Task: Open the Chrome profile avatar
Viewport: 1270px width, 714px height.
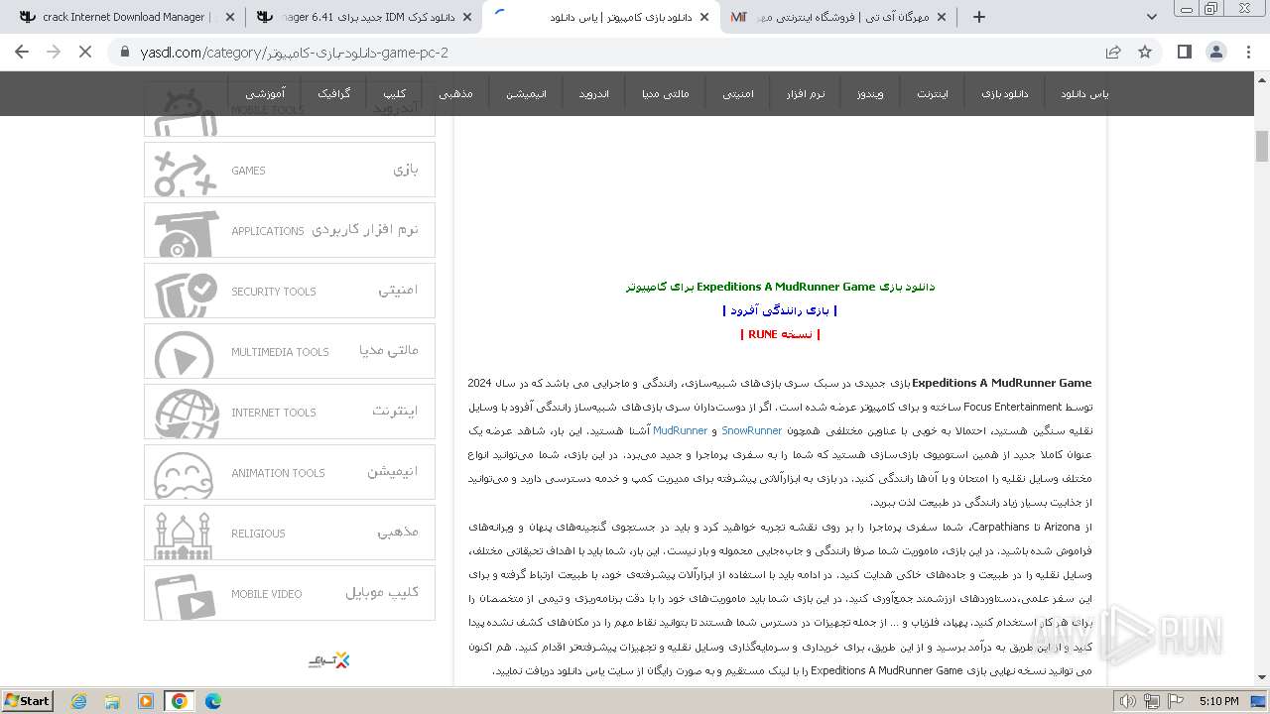Action: coord(1215,52)
